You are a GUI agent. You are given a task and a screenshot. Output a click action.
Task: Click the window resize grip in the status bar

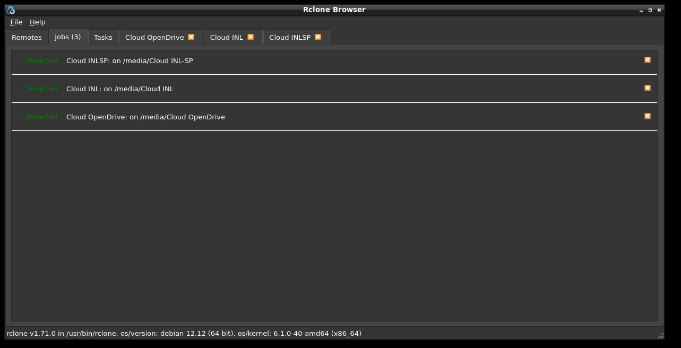pyautogui.click(x=660, y=335)
